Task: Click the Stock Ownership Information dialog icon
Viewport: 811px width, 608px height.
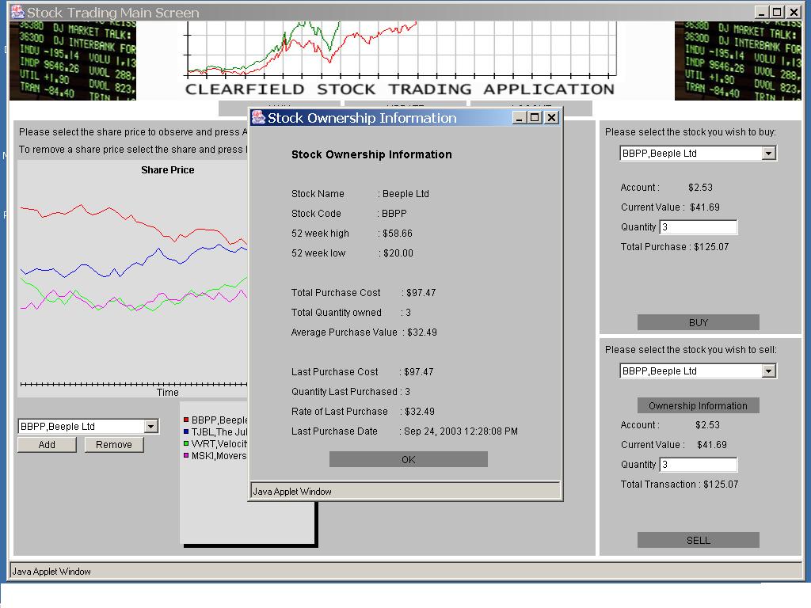Action: 258,117
